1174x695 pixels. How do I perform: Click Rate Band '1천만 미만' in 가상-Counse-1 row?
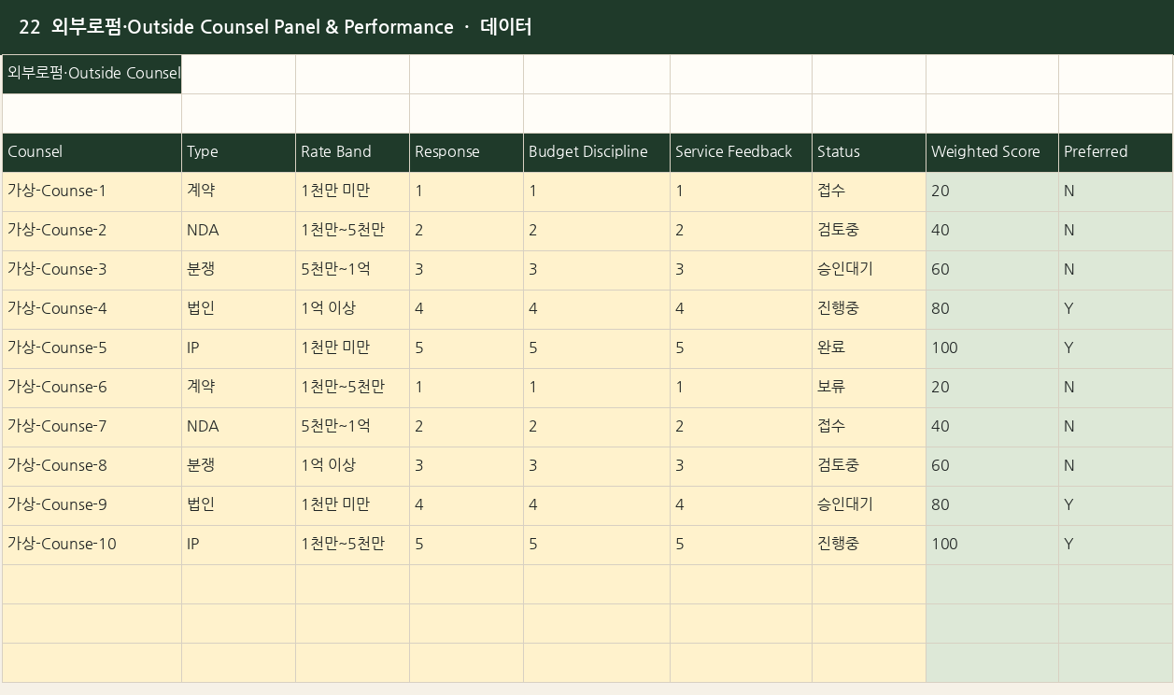pos(352,191)
